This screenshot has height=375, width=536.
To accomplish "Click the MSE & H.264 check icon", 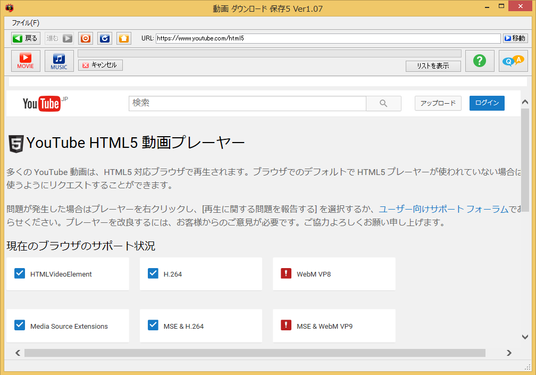I will pos(153,325).
